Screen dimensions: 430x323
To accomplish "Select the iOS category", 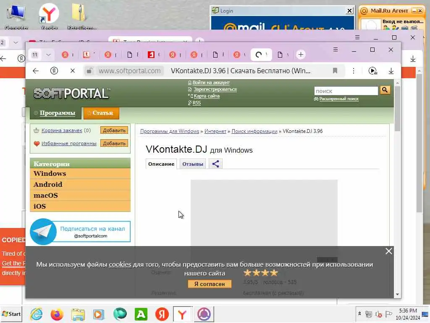I will pos(80,206).
